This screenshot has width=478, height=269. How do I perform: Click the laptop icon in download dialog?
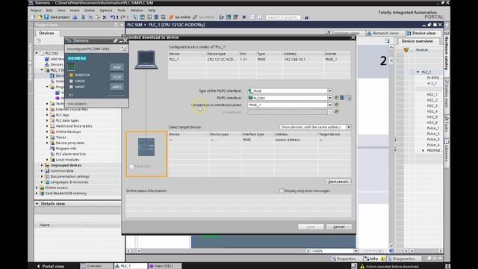[146, 60]
